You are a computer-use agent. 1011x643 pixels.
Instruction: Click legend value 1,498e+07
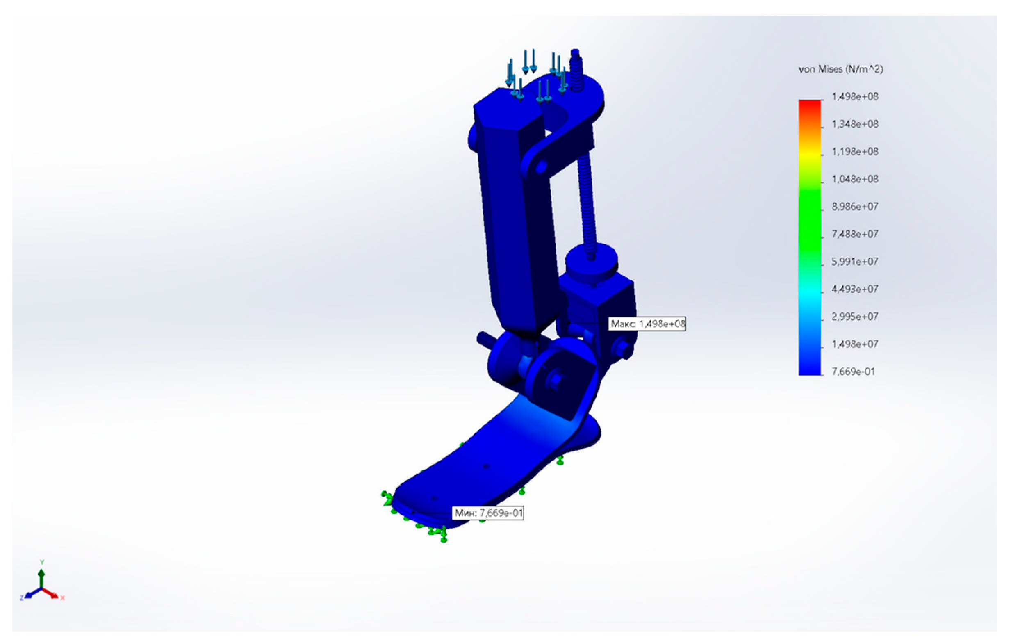pyautogui.click(x=855, y=344)
